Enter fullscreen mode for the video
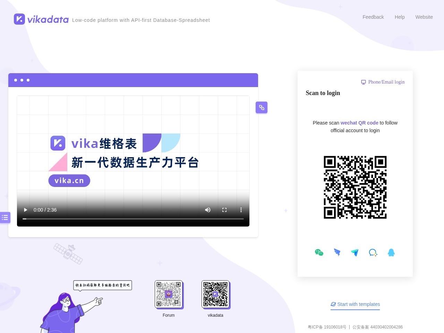The width and height of the screenshot is (444, 333). [x=224, y=210]
